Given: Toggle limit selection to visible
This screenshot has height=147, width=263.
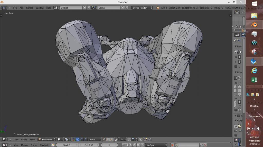Looking at the screenshot, I should tap(116, 140).
